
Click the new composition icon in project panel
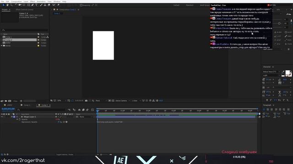10,101
